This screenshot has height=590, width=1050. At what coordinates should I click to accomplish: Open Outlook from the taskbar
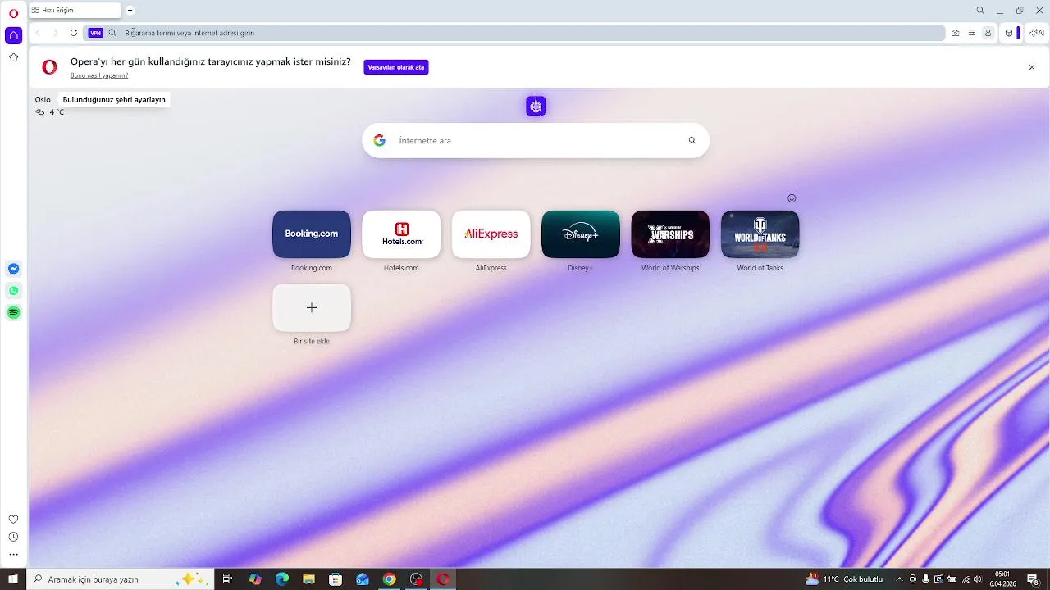point(363,579)
